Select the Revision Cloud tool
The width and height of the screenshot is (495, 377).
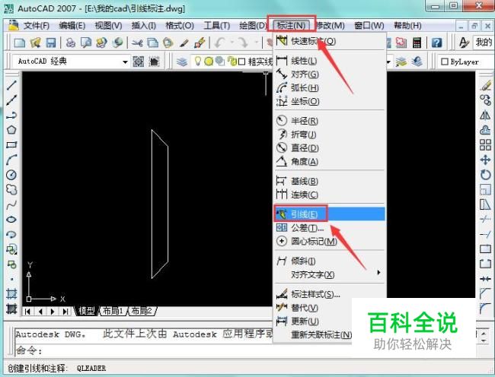[11, 189]
